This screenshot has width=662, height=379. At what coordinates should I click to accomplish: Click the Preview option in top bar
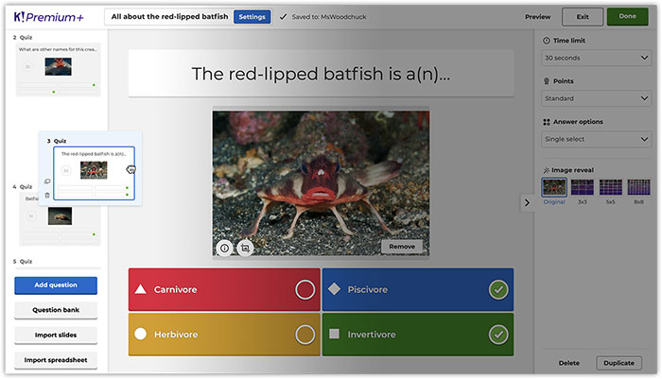click(538, 17)
